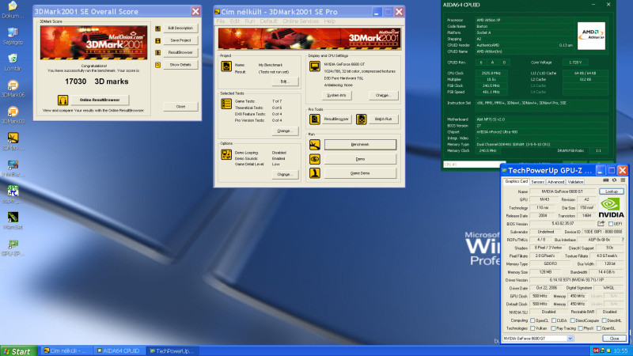Open the Help menu

tap(329, 21)
